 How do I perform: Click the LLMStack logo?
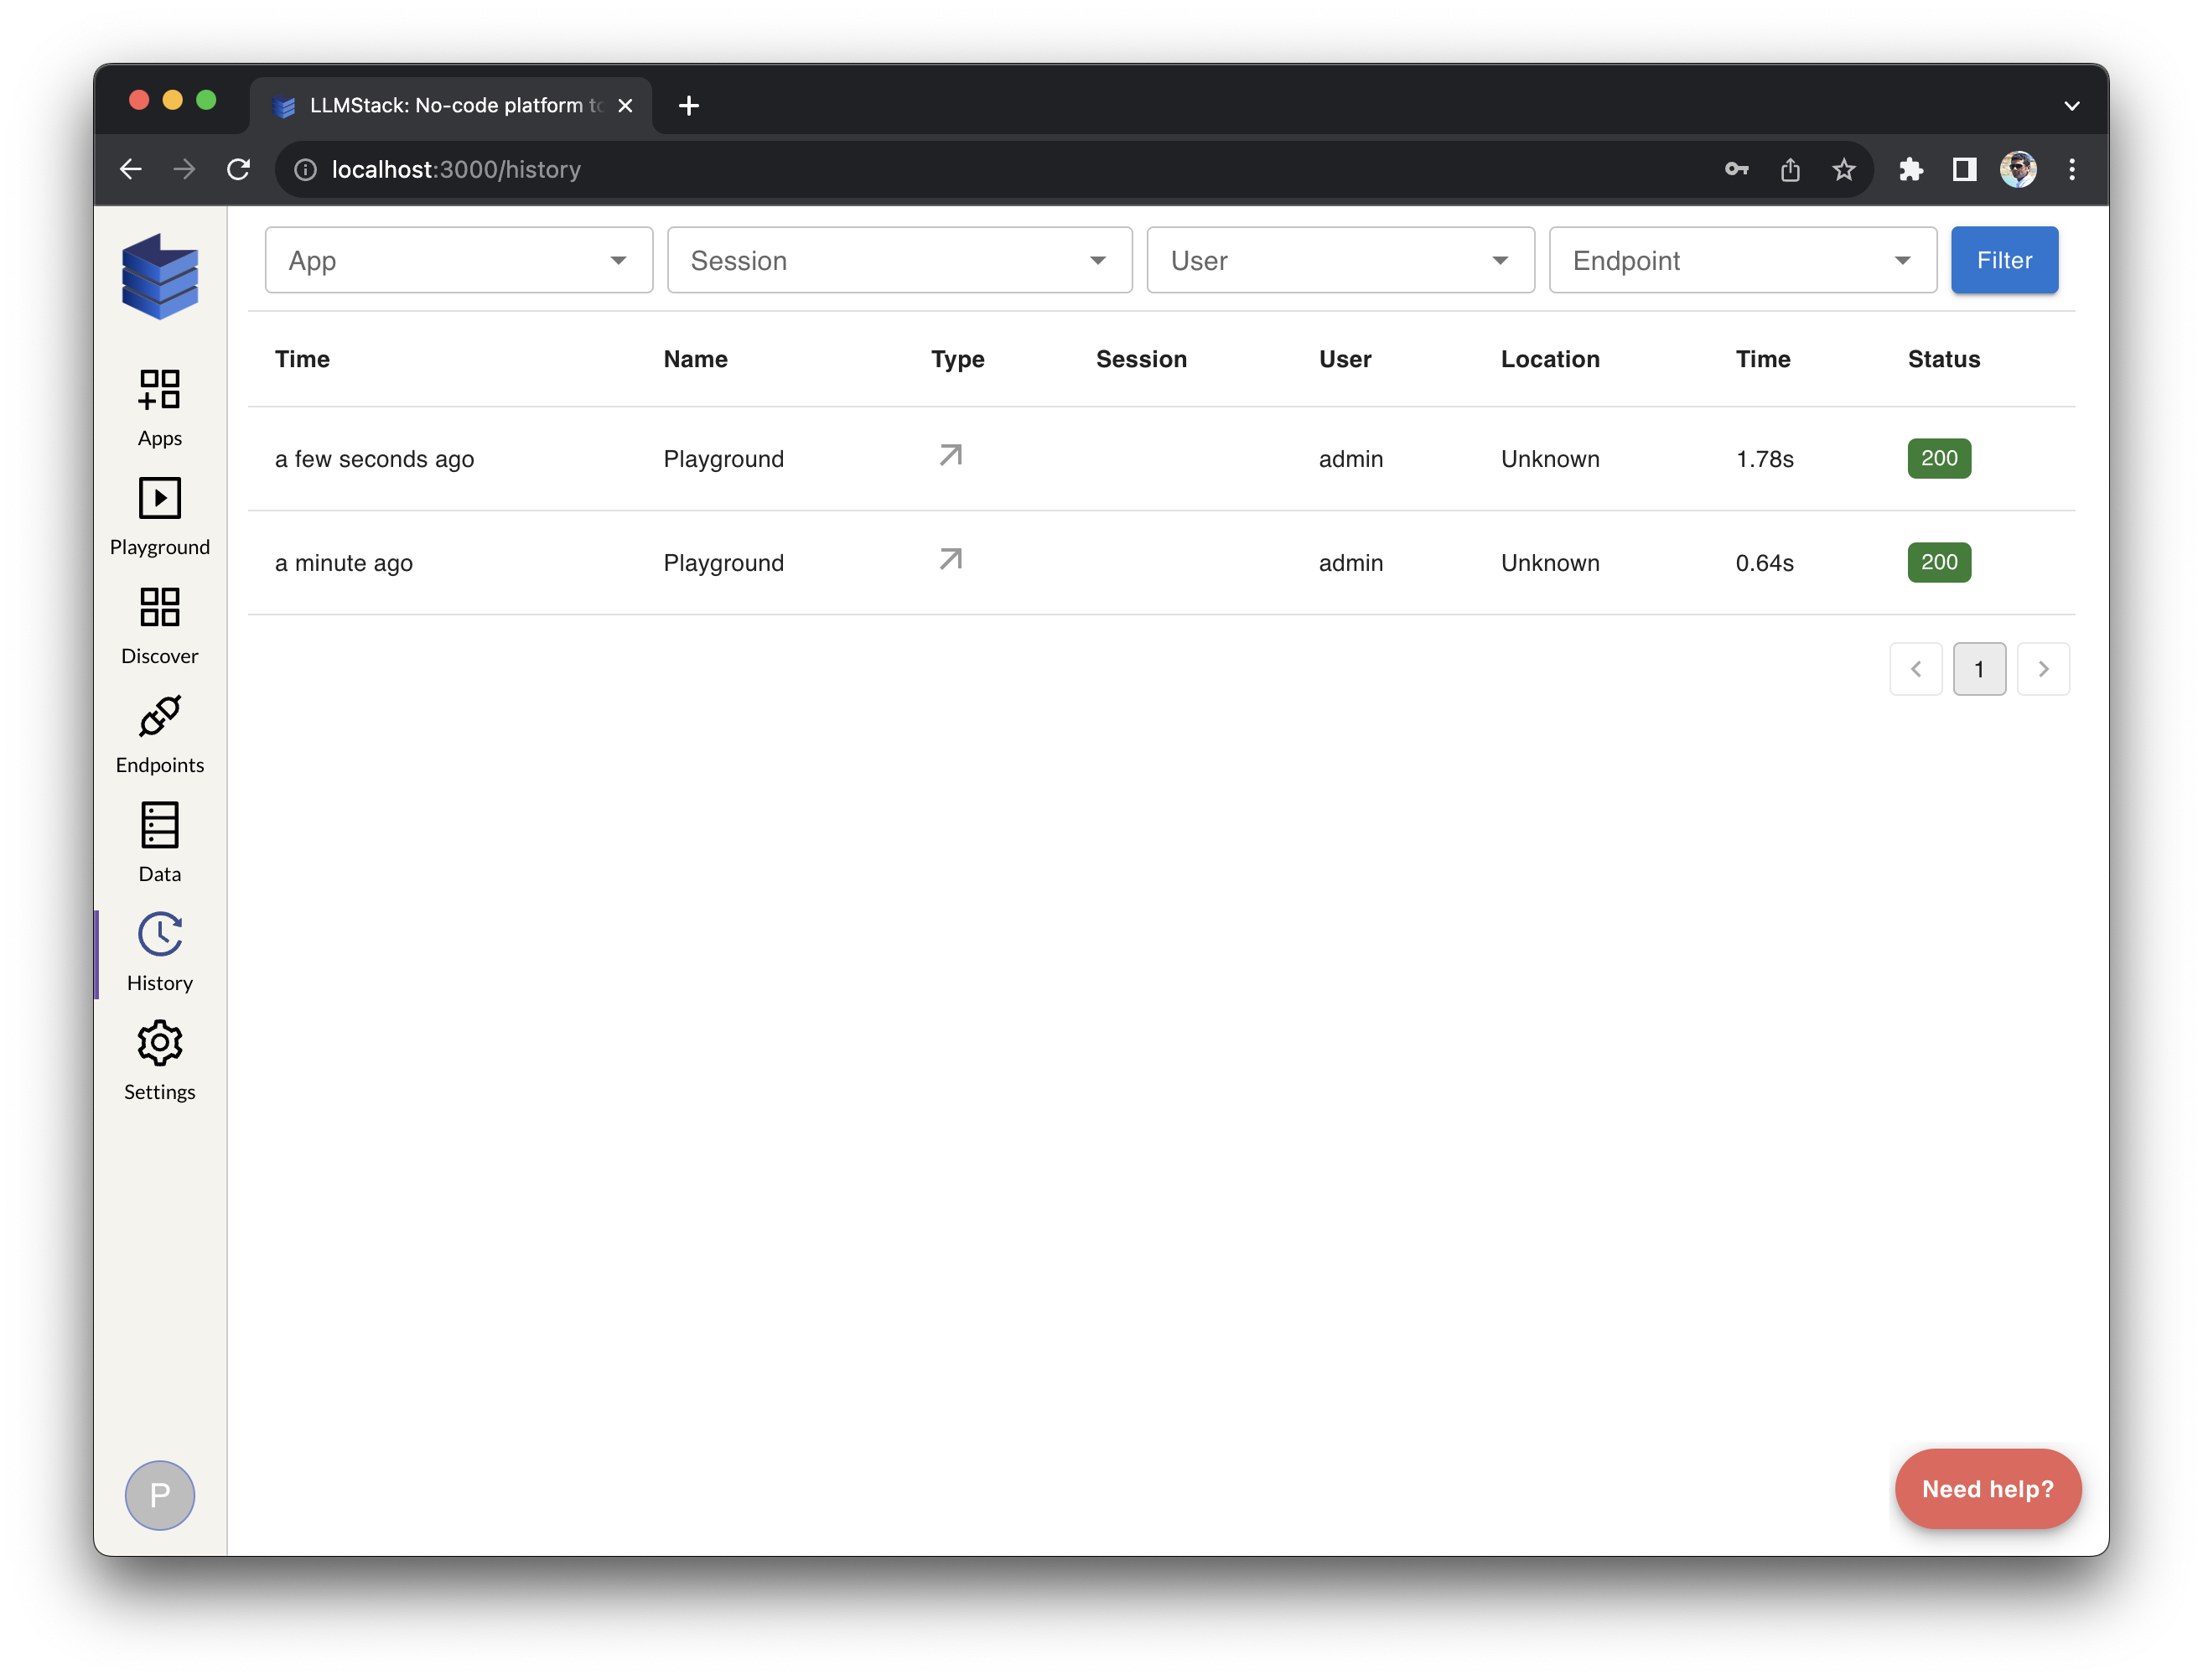click(x=159, y=276)
